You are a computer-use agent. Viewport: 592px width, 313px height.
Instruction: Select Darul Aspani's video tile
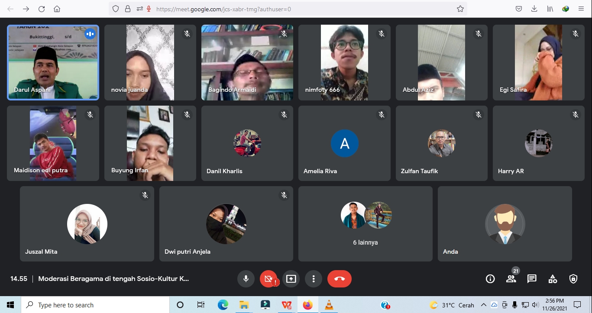pos(53,62)
